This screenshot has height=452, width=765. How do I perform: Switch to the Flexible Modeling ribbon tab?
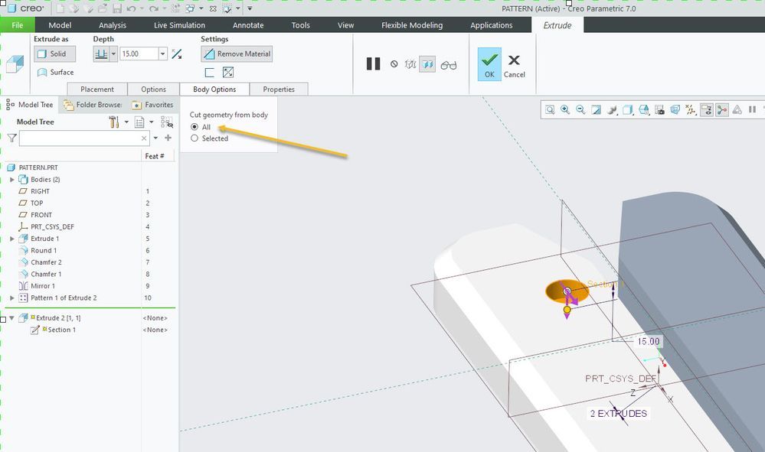[x=412, y=25]
